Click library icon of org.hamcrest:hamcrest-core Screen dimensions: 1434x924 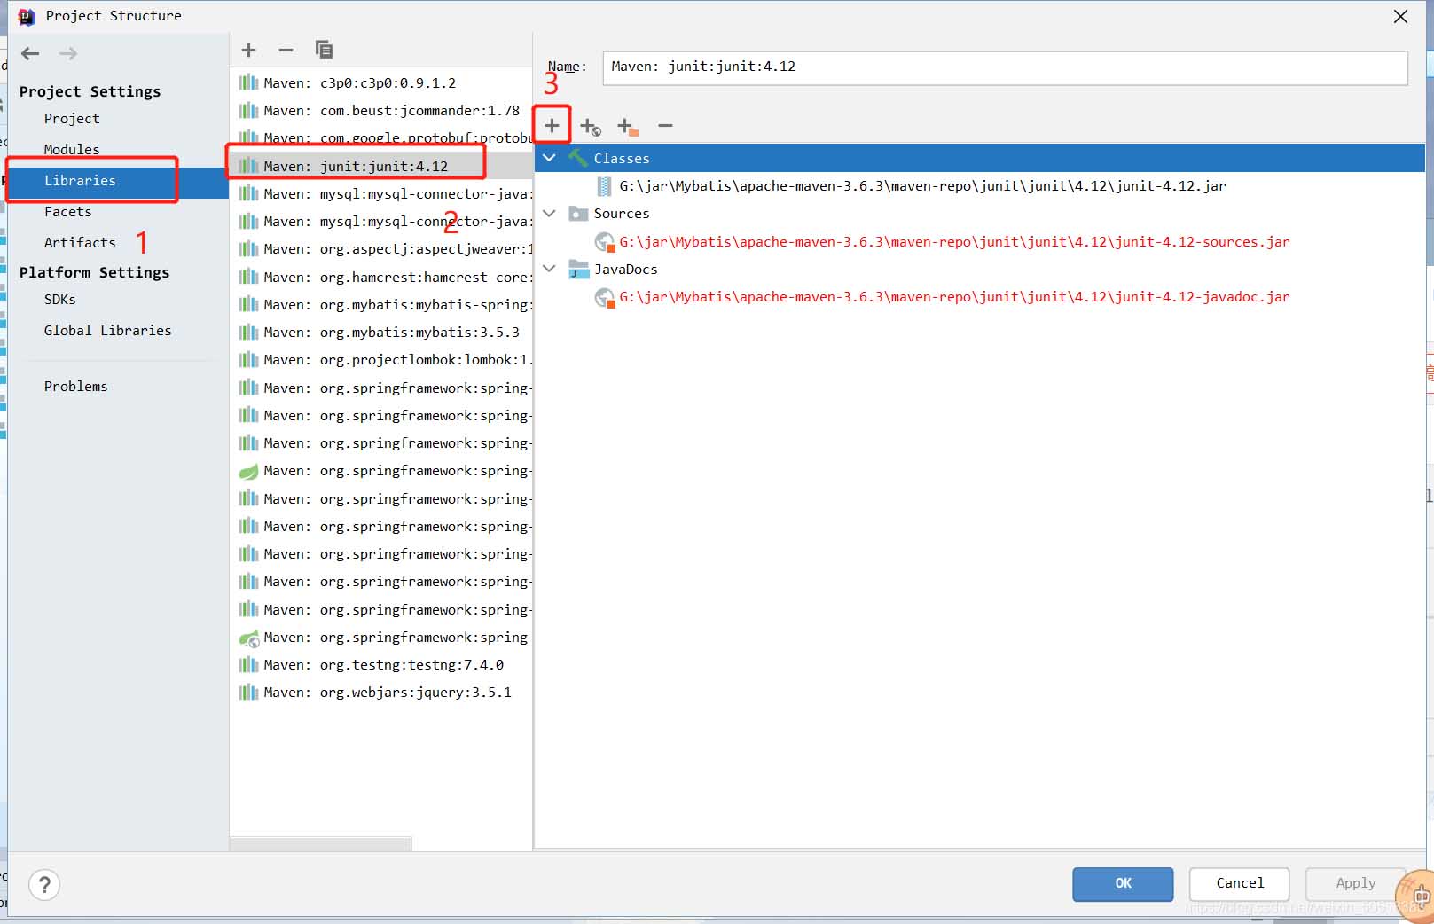point(248,277)
